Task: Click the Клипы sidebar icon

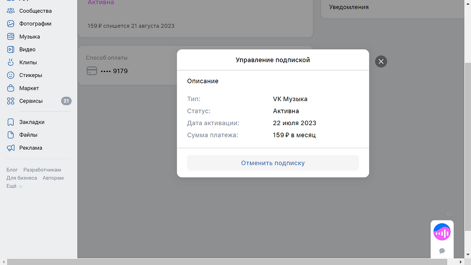Action: (x=10, y=62)
